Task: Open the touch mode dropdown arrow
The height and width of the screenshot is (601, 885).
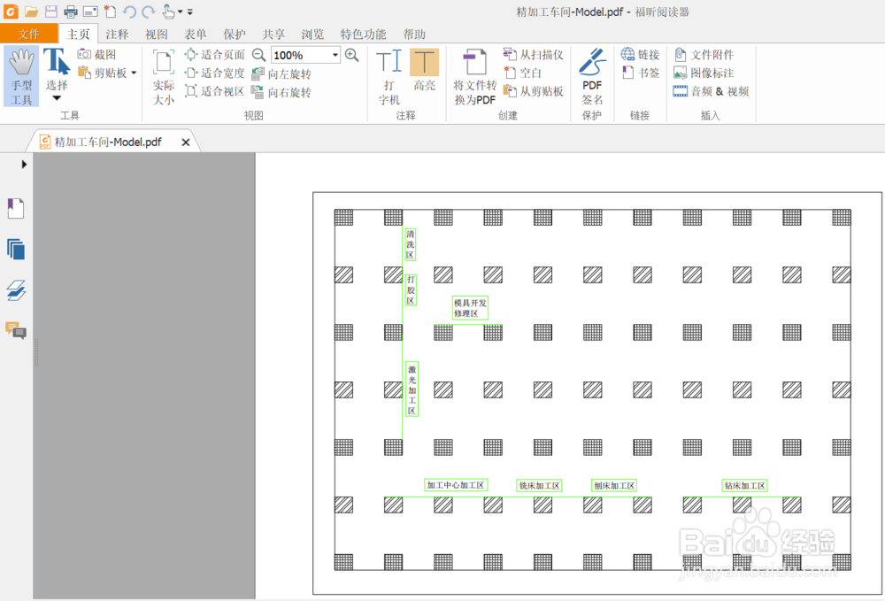Action: [180, 12]
